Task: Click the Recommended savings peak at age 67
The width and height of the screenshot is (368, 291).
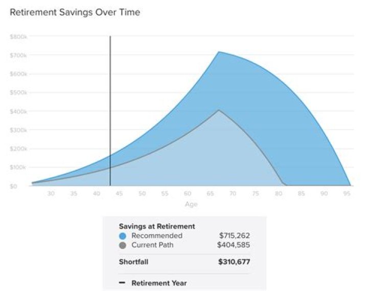Action: (x=219, y=52)
